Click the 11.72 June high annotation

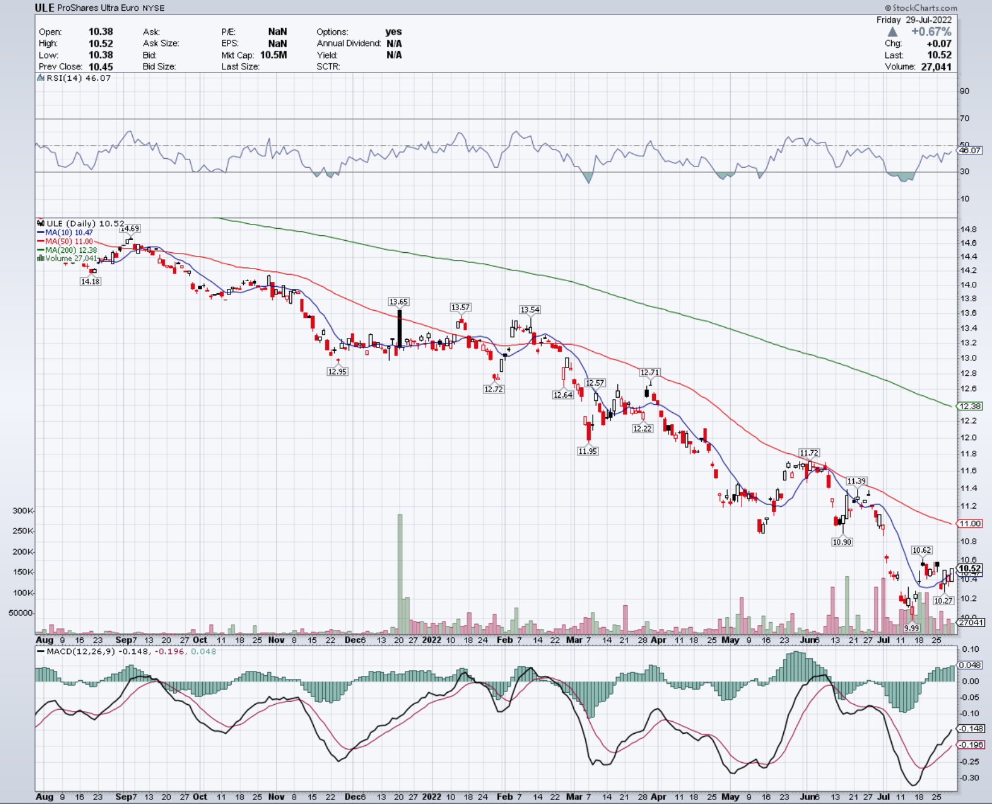(809, 453)
